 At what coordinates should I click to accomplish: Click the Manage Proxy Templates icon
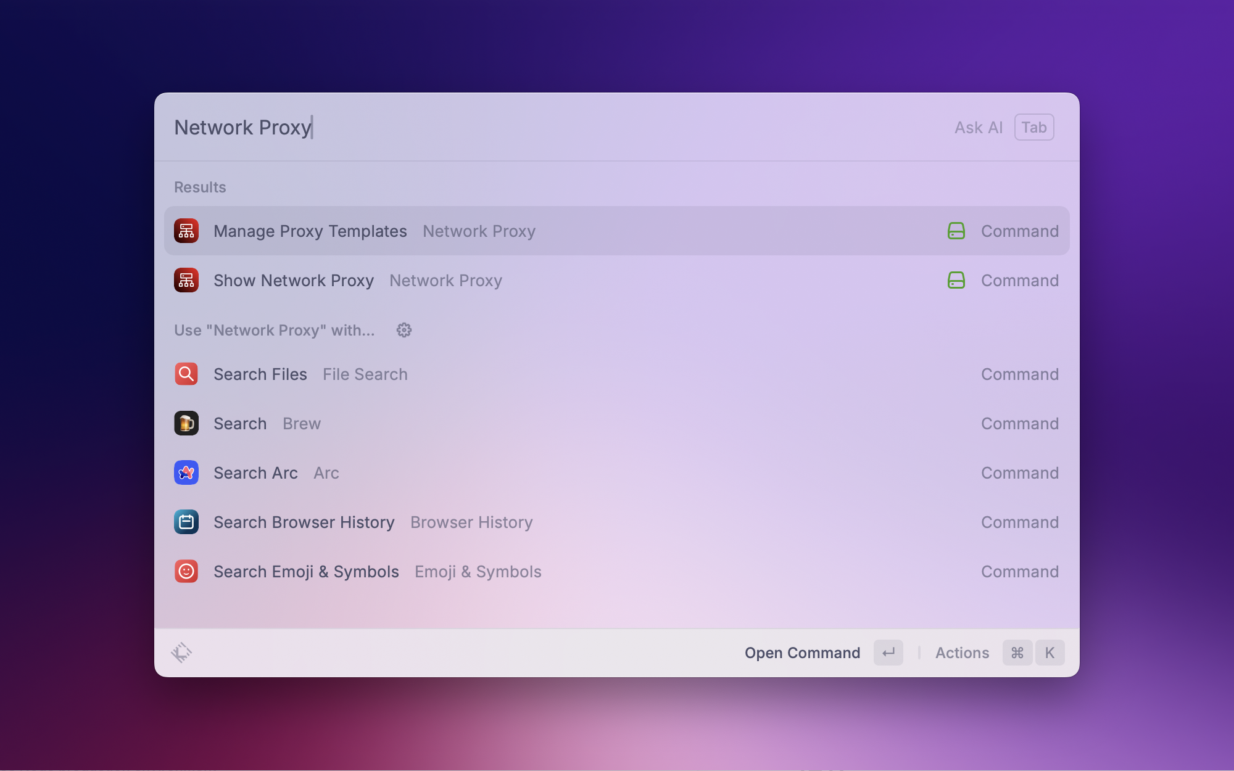[x=186, y=231]
